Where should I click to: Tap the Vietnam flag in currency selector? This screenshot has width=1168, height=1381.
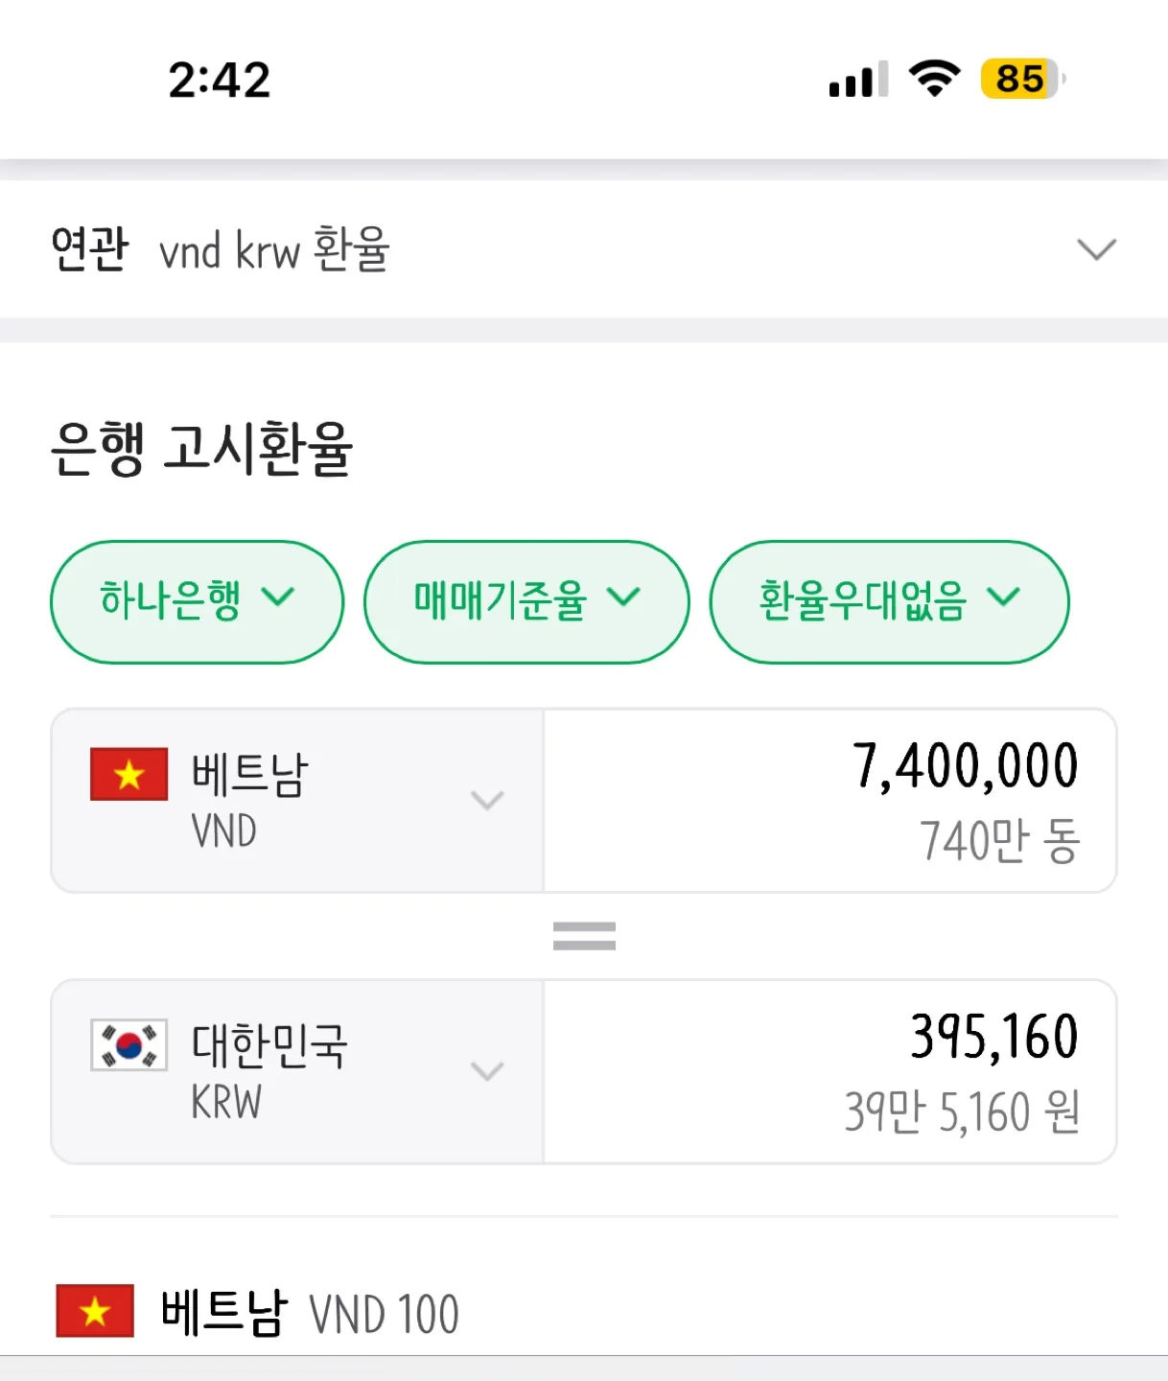[128, 774]
